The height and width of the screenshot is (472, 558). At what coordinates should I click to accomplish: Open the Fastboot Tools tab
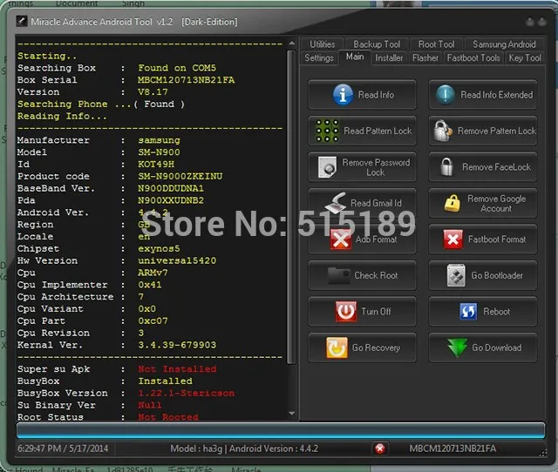click(473, 57)
